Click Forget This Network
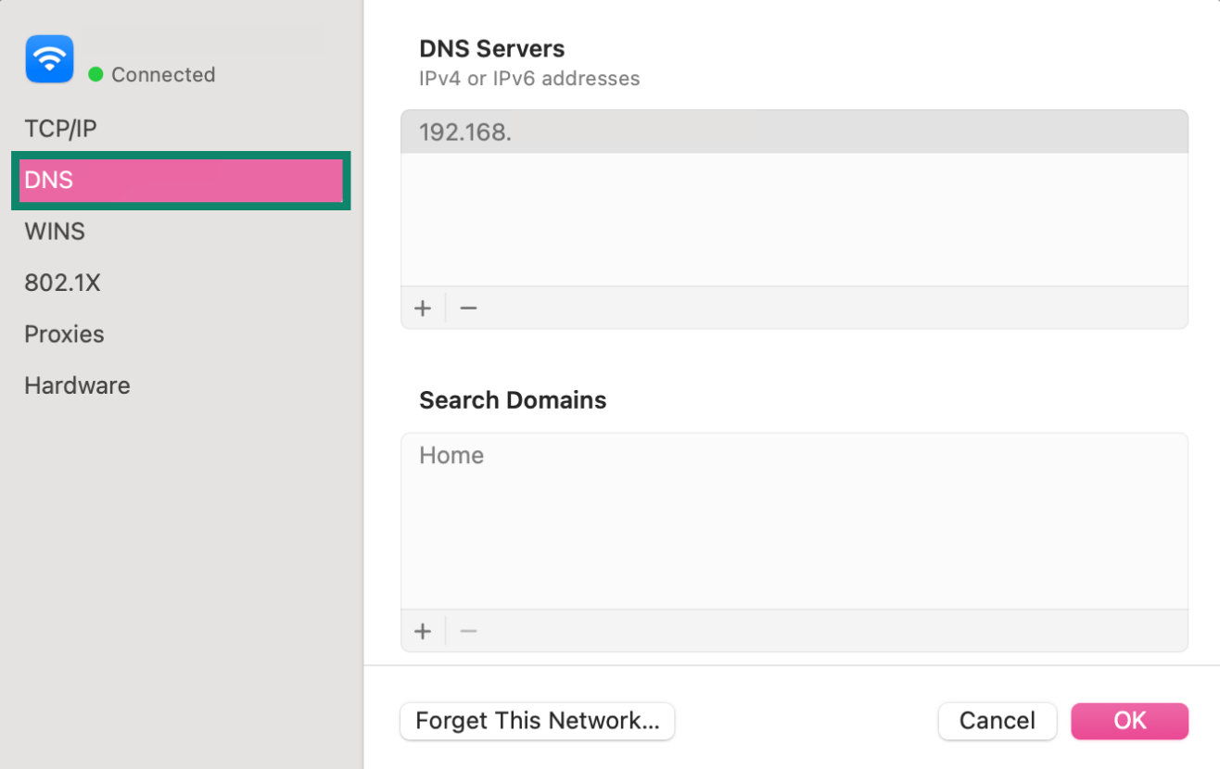The image size is (1220, 769). 537,721
